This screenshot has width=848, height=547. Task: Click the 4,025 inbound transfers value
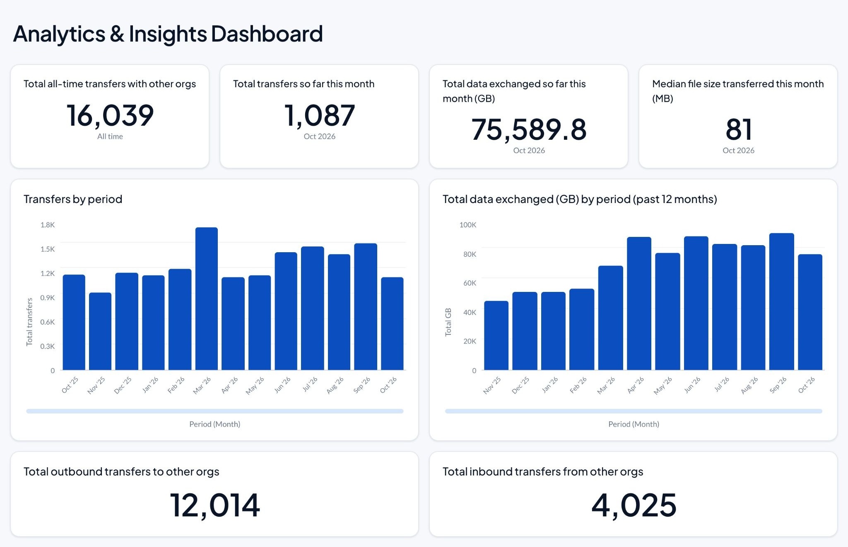point(634,505)
